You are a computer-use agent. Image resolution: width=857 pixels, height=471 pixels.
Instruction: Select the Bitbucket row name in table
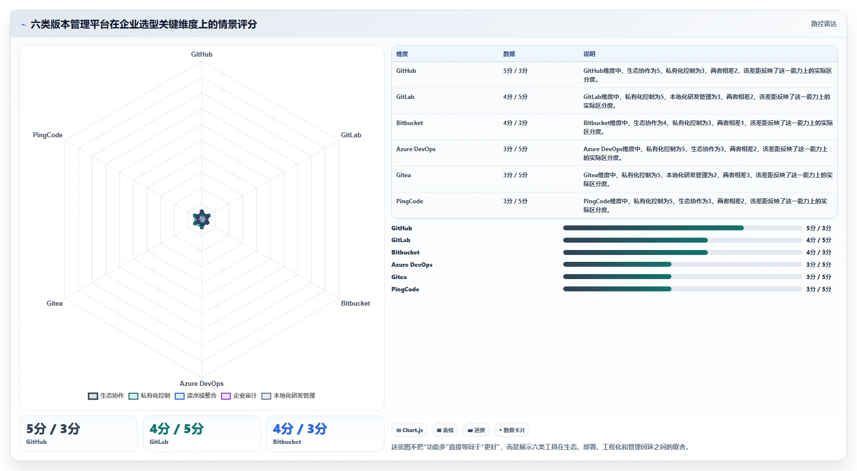(x=410, y=123)
